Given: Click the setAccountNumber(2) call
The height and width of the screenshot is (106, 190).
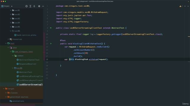Looking at the screenshot, I should pos(84,50).
